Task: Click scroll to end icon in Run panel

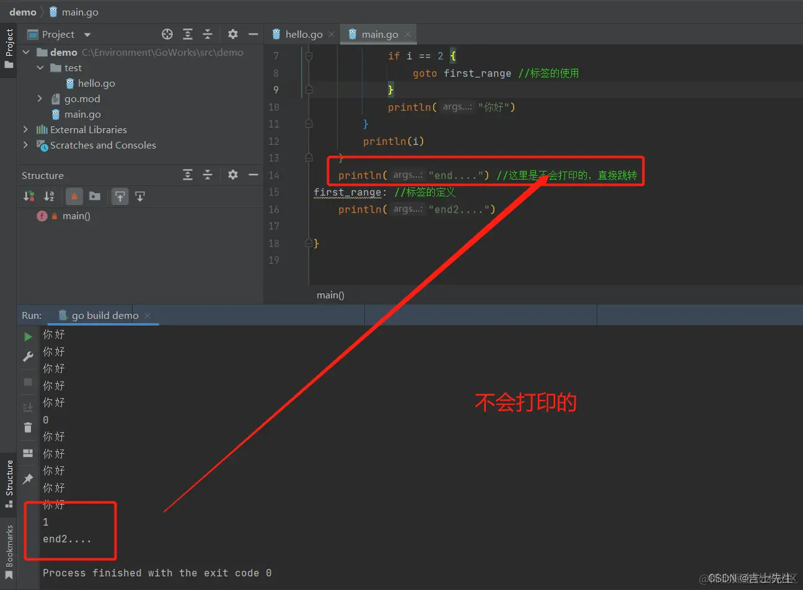Action: [x=28, y=407]
